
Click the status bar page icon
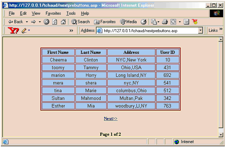5,142
